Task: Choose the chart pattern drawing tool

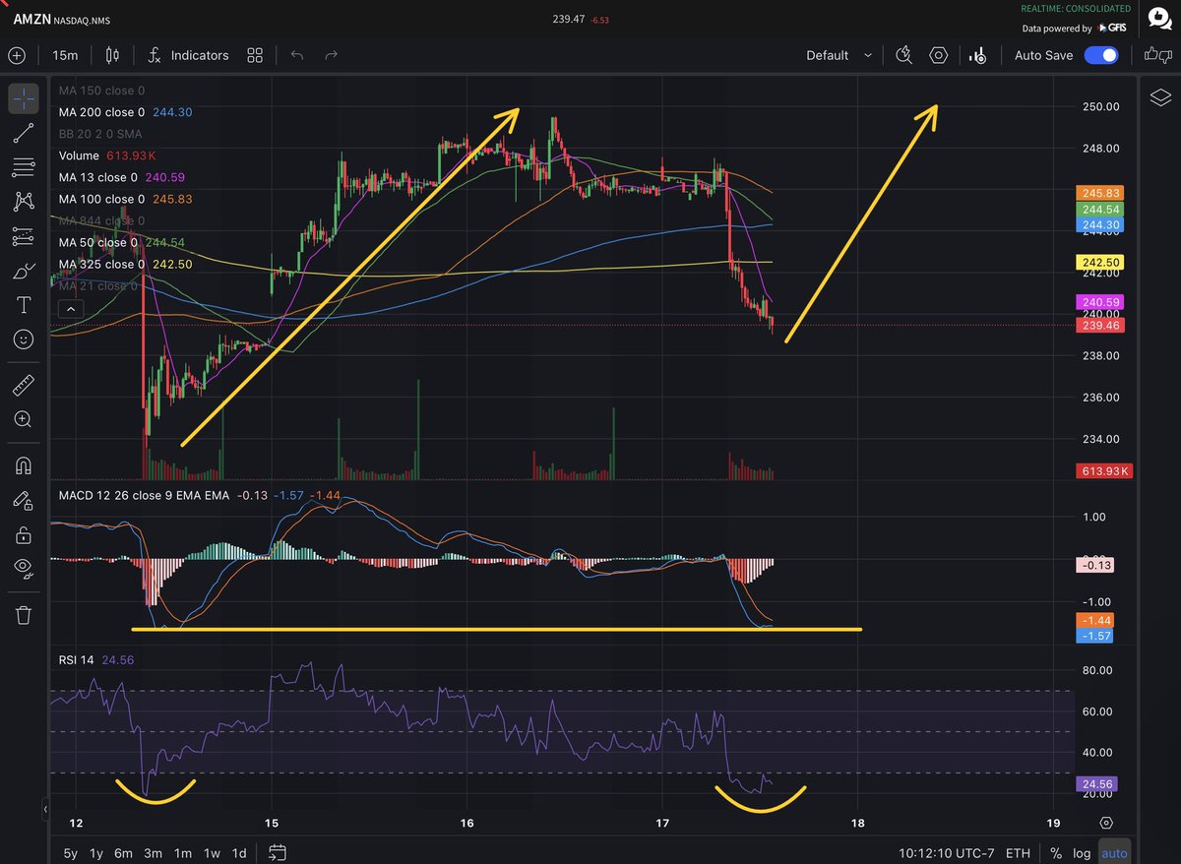Action: coord(24,202)
